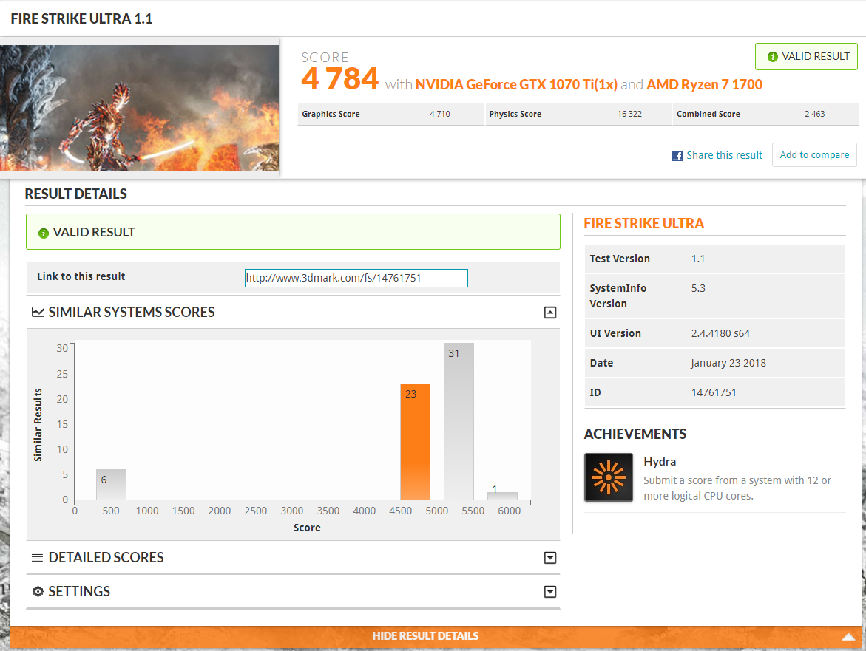Click the UI Version value 2.4.4180 s64
The image size is (866, 651).
[x=720, y=333]
